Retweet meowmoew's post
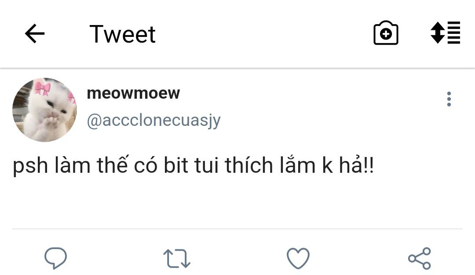475x275 pixels. tap(177, 258)
